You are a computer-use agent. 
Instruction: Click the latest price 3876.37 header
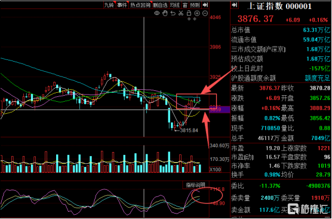[x=256, y=19]
